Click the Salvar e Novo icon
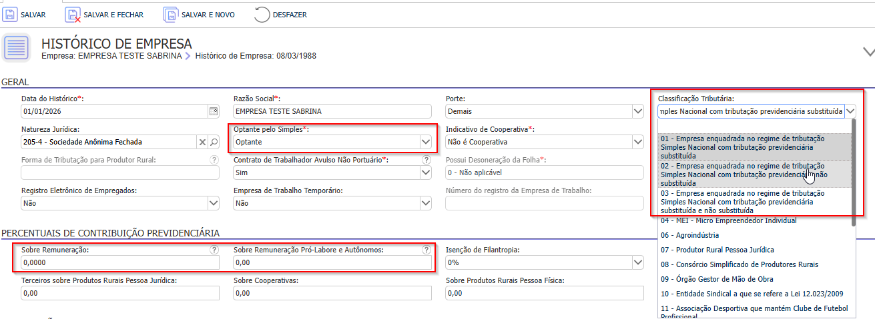The image size is (875, 319). [171, 14]
